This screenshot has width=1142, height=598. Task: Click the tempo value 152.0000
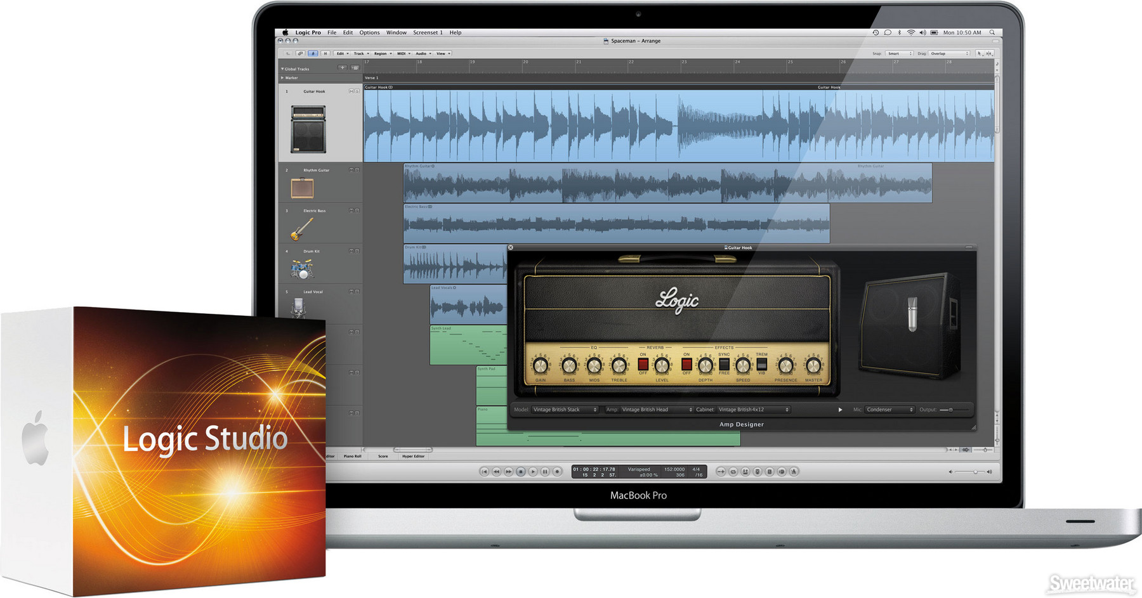674,469
